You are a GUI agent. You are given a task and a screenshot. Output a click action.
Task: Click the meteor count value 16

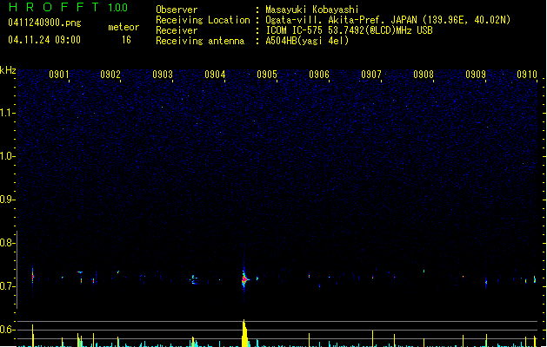click(126, 40)
